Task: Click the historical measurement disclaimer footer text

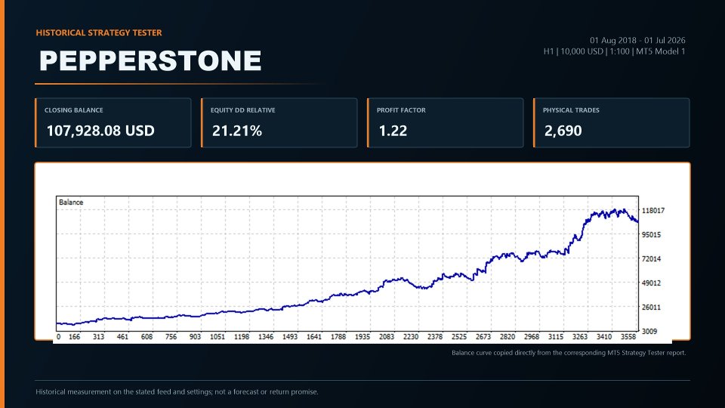Action: pos(177,392)
